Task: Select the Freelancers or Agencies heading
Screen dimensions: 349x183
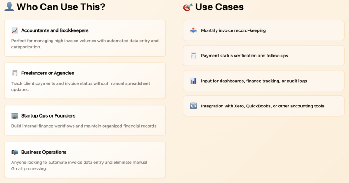Action: point(48,73)
